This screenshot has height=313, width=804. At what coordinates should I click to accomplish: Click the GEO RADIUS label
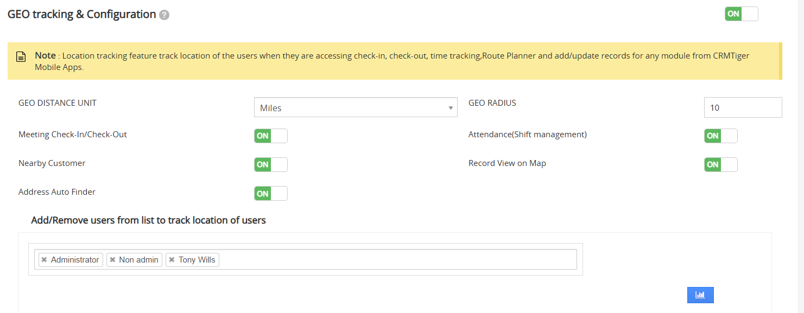point(492,103)
